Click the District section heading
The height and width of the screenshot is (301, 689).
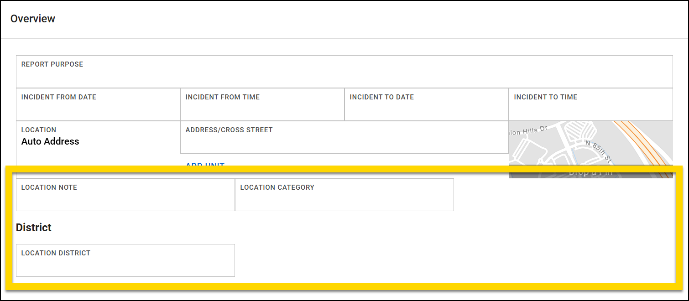pos(33,227)
